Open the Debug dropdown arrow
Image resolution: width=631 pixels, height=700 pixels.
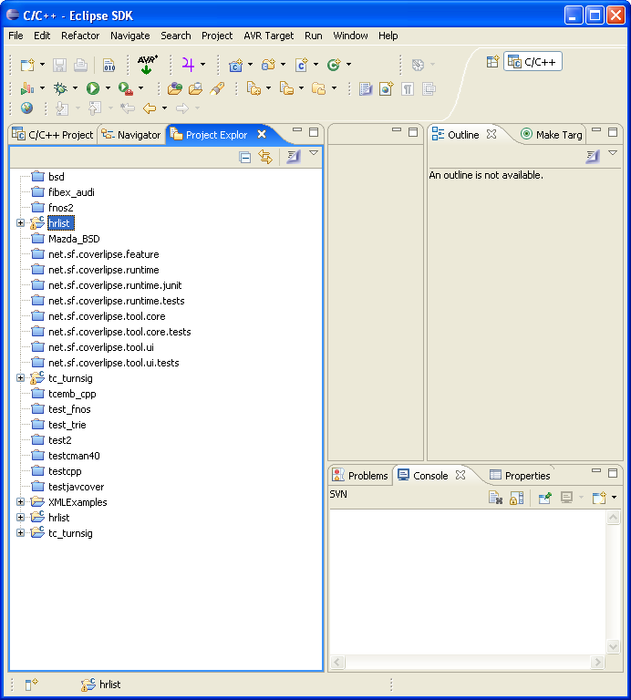75,88
